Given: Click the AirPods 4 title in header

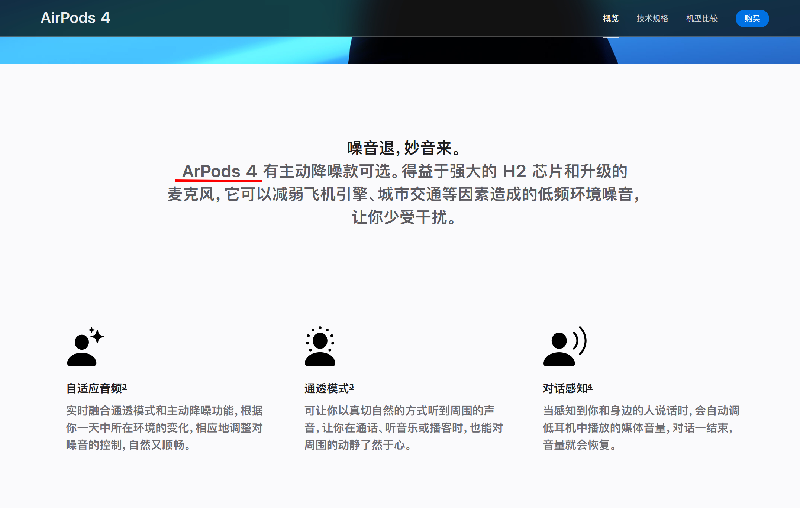Looking at the screenshot, I should coord(75,18).
